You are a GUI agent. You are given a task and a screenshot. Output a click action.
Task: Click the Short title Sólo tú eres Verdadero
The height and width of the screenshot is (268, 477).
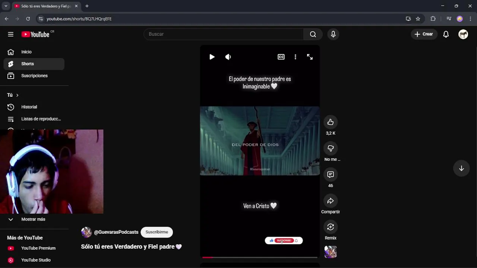(x=131, y=247)
